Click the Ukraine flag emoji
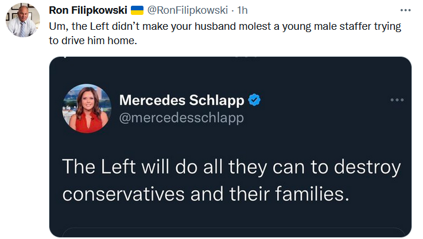423x239 pixels. point(137,10)
